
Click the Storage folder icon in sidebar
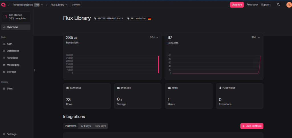coord(4,72)
